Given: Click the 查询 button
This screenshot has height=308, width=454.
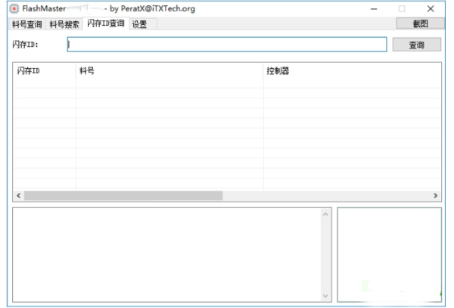Looking at the screenshot, I should point(416,45).
